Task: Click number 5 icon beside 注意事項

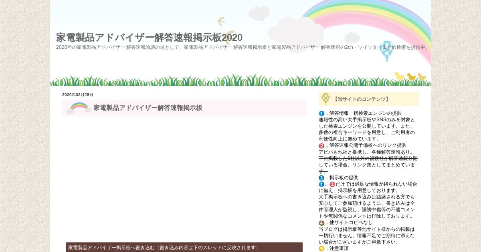Action: pos(321,249)
